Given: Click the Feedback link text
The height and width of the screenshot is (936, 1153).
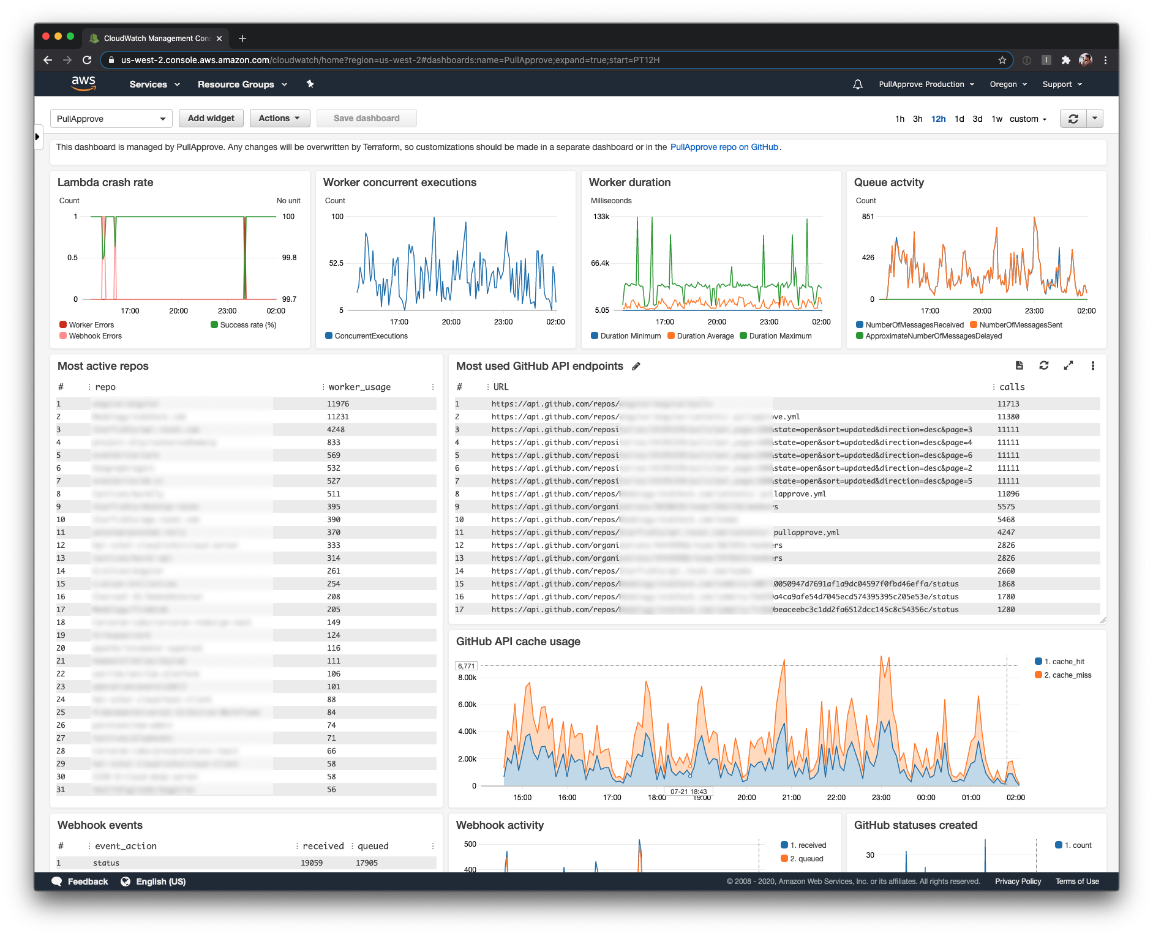Looking at the screenshot, I should pyautogui.click(x=88, y=882).
